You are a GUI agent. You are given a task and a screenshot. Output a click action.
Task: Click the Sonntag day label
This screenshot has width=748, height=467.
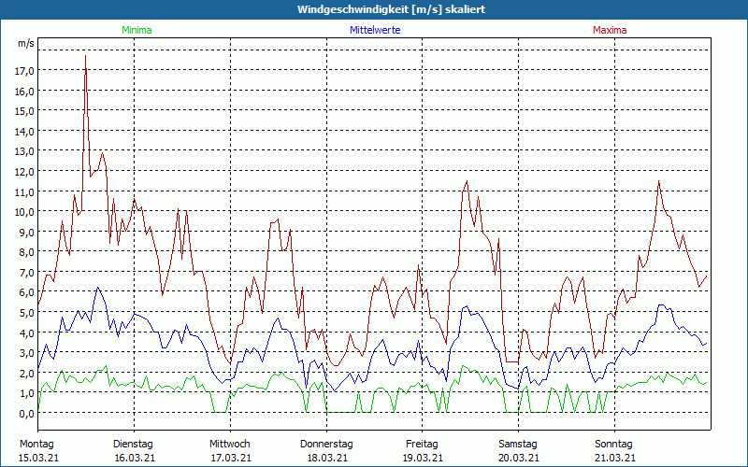click(614, 445)
